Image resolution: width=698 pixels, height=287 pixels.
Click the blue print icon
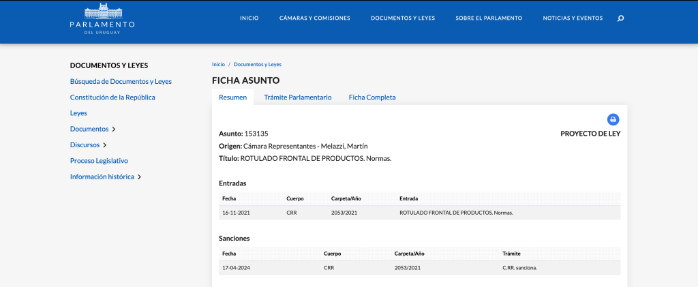[x=613, y=119]
